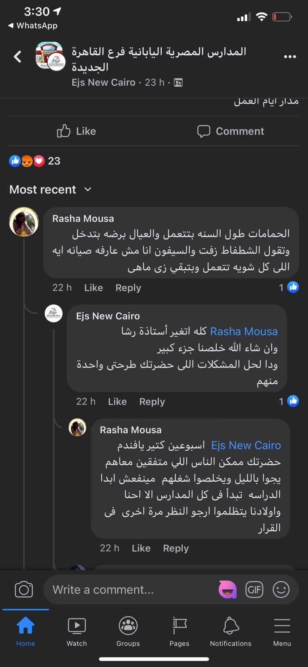This screenshot has width=308, height=667.
Task: Open Notifications bell tab
Action: (x=230, y=631)
